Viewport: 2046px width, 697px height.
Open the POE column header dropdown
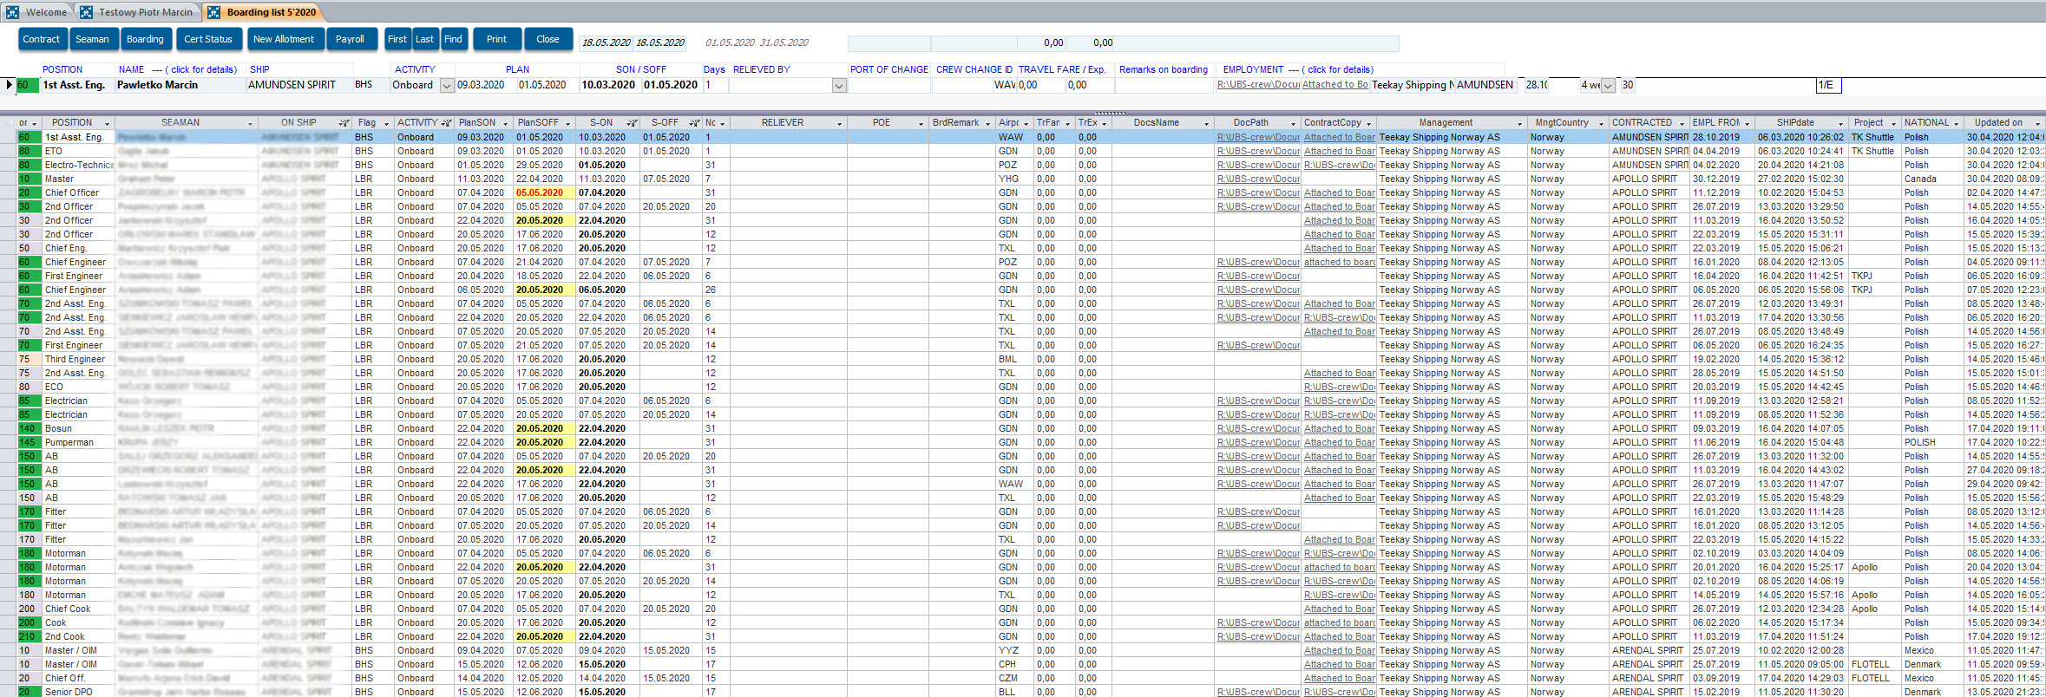point(921,123)
